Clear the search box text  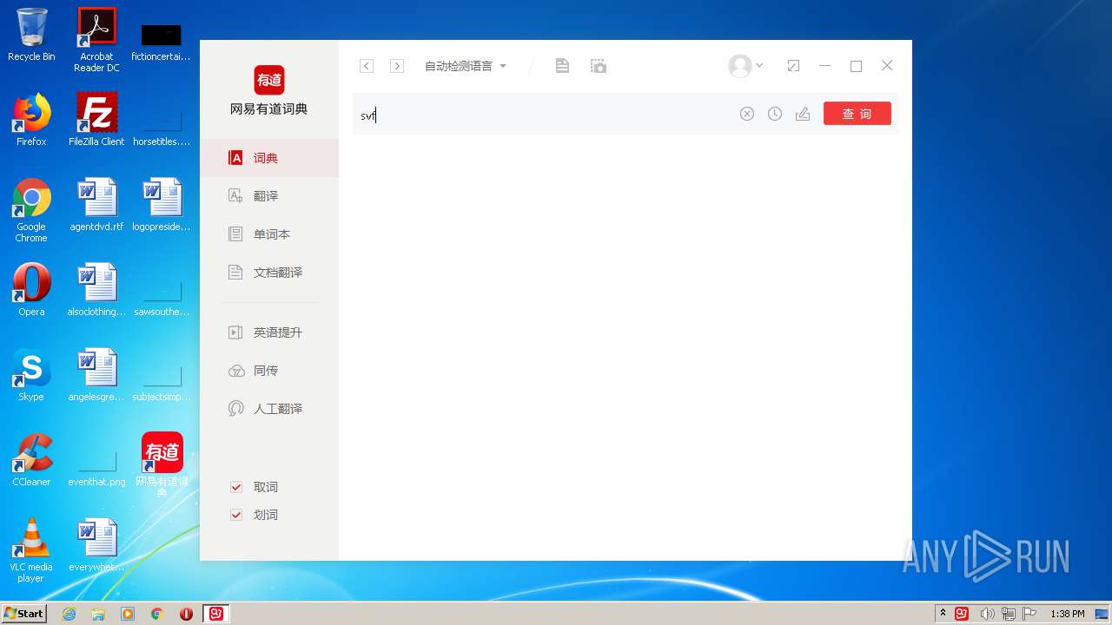click(x=747, y=114)
